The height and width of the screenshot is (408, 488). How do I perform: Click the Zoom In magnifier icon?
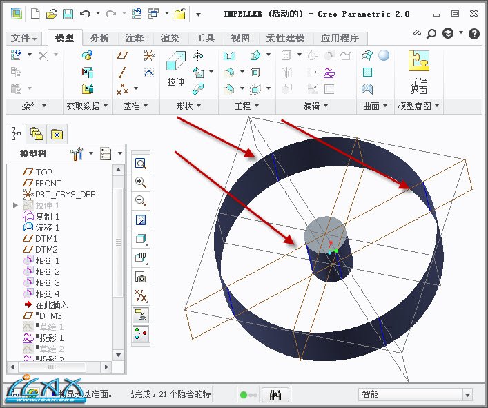coord(141,182)
